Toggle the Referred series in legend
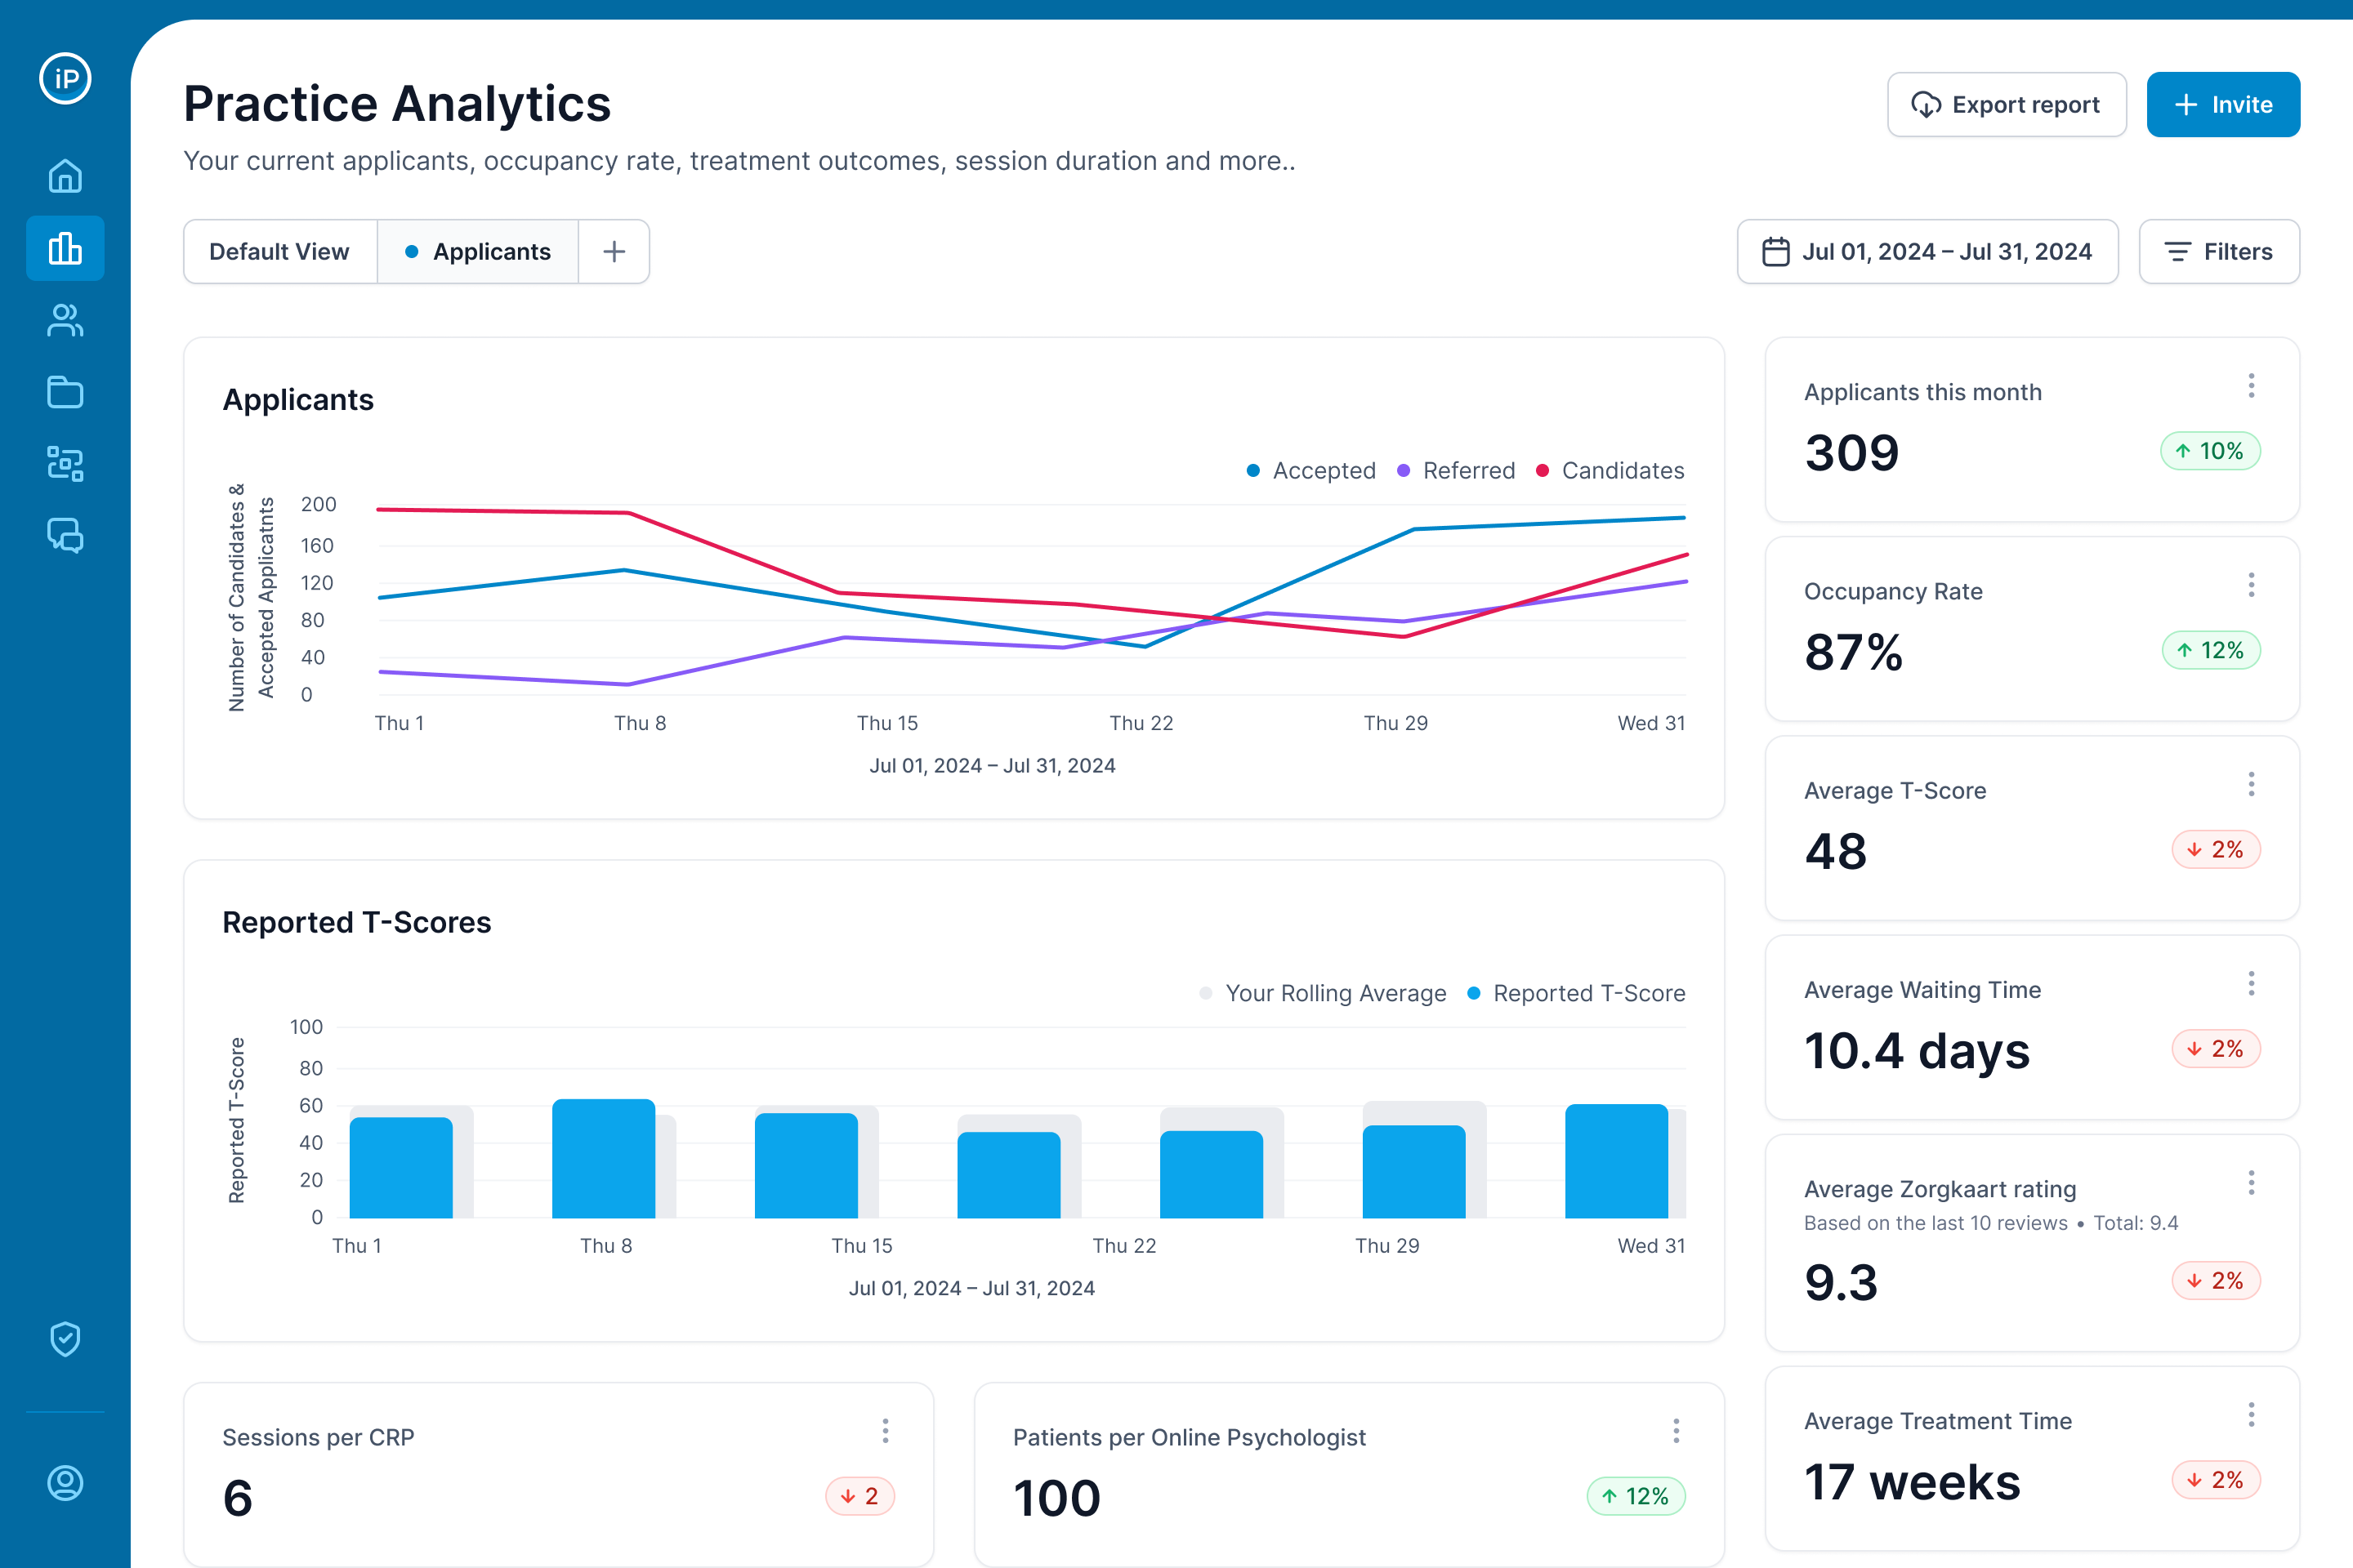 (1456, 471)
